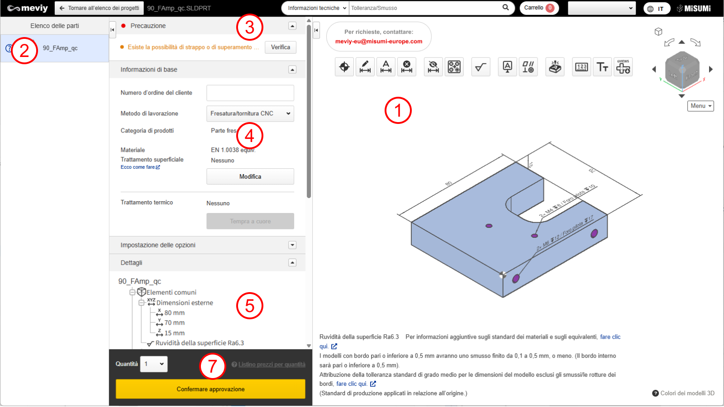
Task: Select the edit dimension pencil tool
Action: pyautogui.click(x=365, y=67)
